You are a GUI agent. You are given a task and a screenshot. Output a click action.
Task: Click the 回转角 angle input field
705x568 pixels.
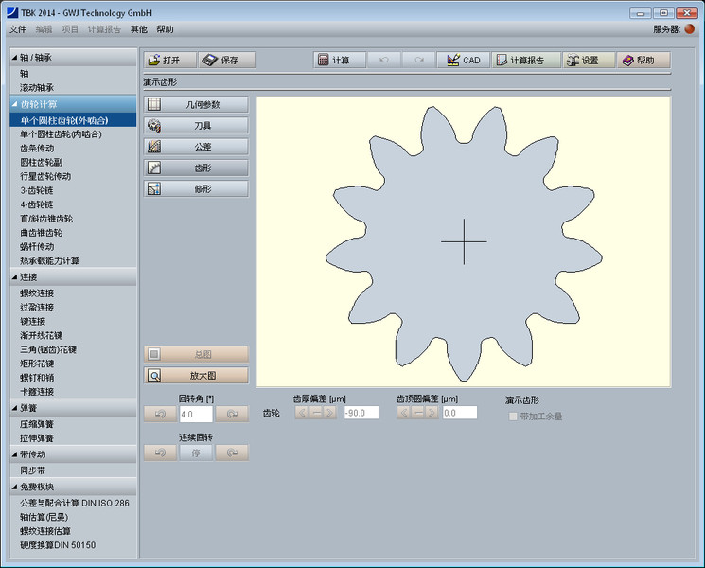195,414
